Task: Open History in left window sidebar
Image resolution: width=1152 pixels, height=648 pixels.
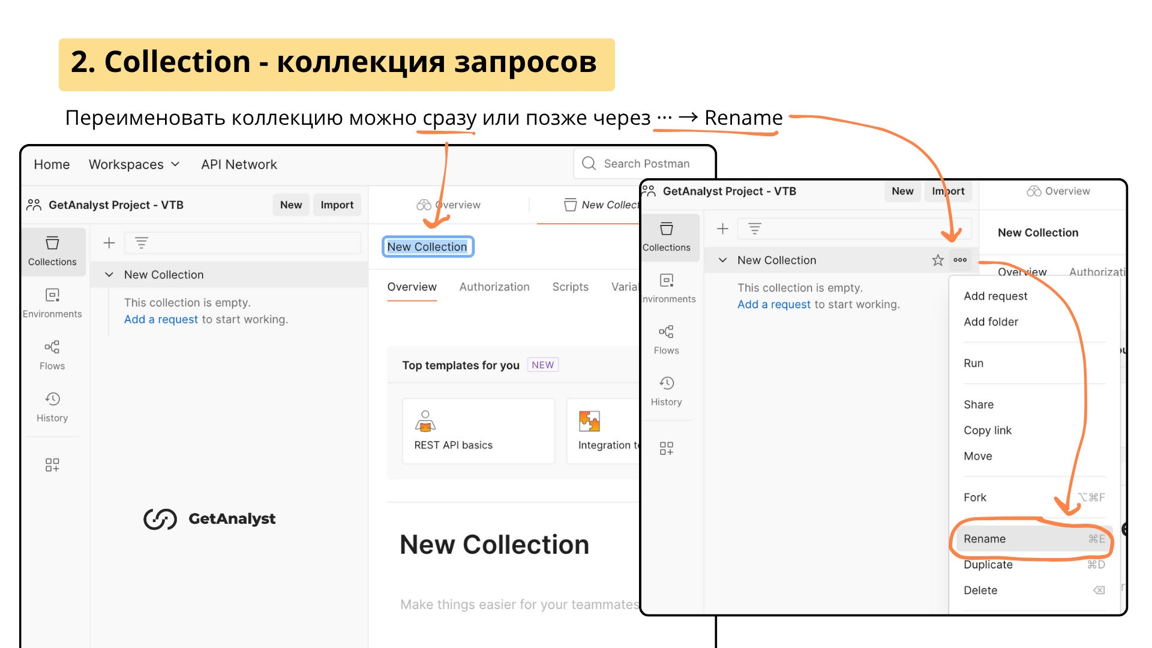Action: coord(52,407)
